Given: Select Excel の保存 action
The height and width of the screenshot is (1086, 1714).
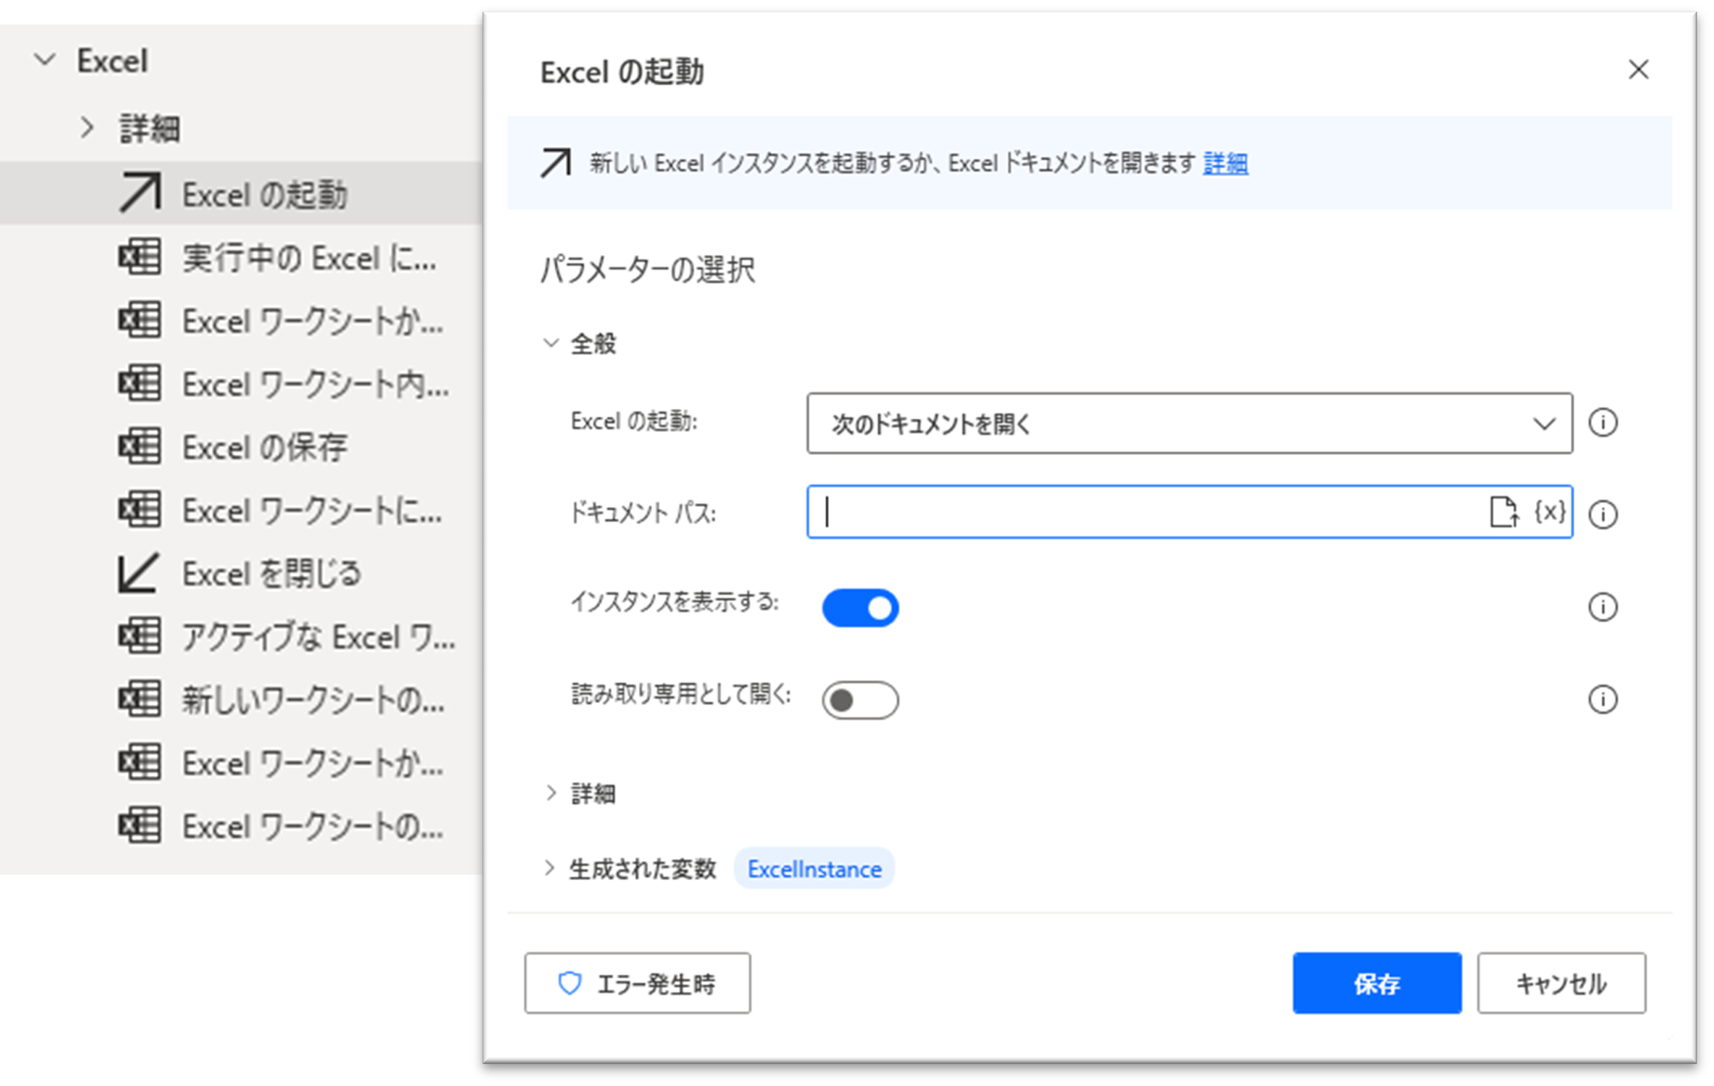Looking at the screenshot, I should click(241, 447).
